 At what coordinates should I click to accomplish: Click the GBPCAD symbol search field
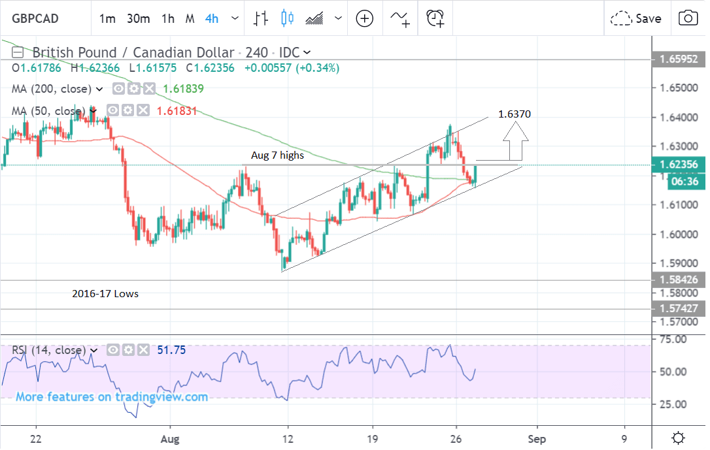click(x=41, y=18)
